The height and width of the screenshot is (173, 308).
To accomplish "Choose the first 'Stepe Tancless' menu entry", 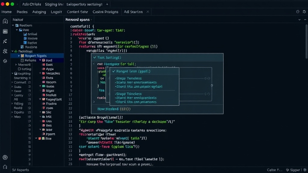I will tap(128, 78).
